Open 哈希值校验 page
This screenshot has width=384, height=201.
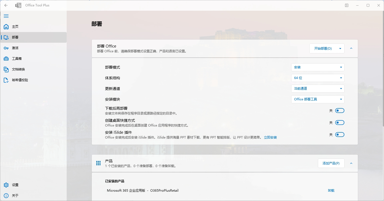tap(33, 80)
